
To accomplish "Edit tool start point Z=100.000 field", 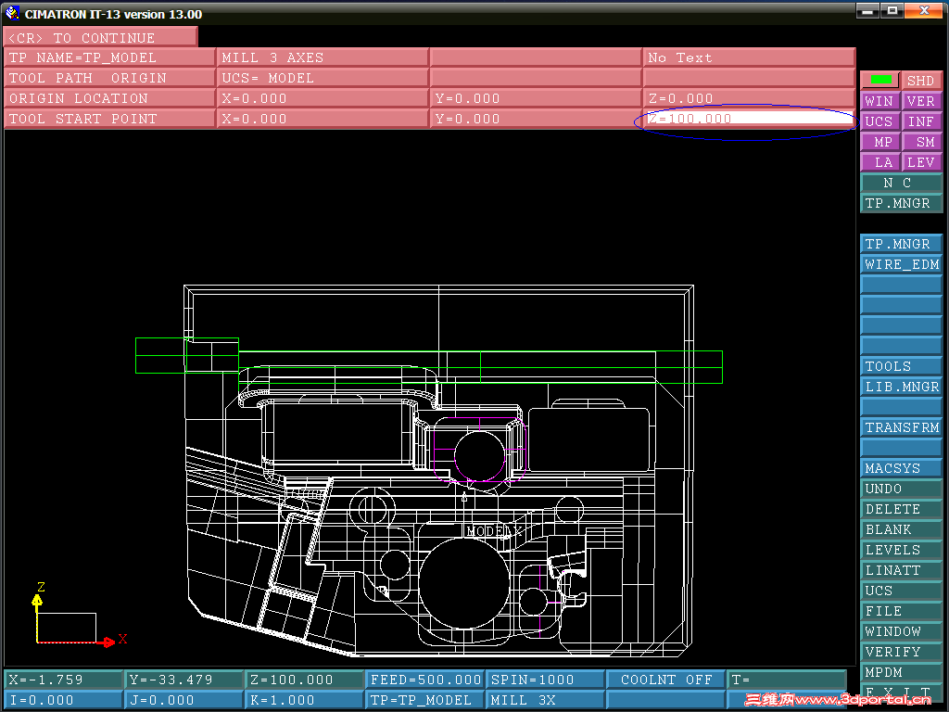I will [749, 119].
